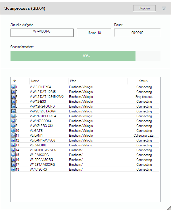Click the Connecting status of VL-GATE
171x210 pixels.
tap(144, 131)
